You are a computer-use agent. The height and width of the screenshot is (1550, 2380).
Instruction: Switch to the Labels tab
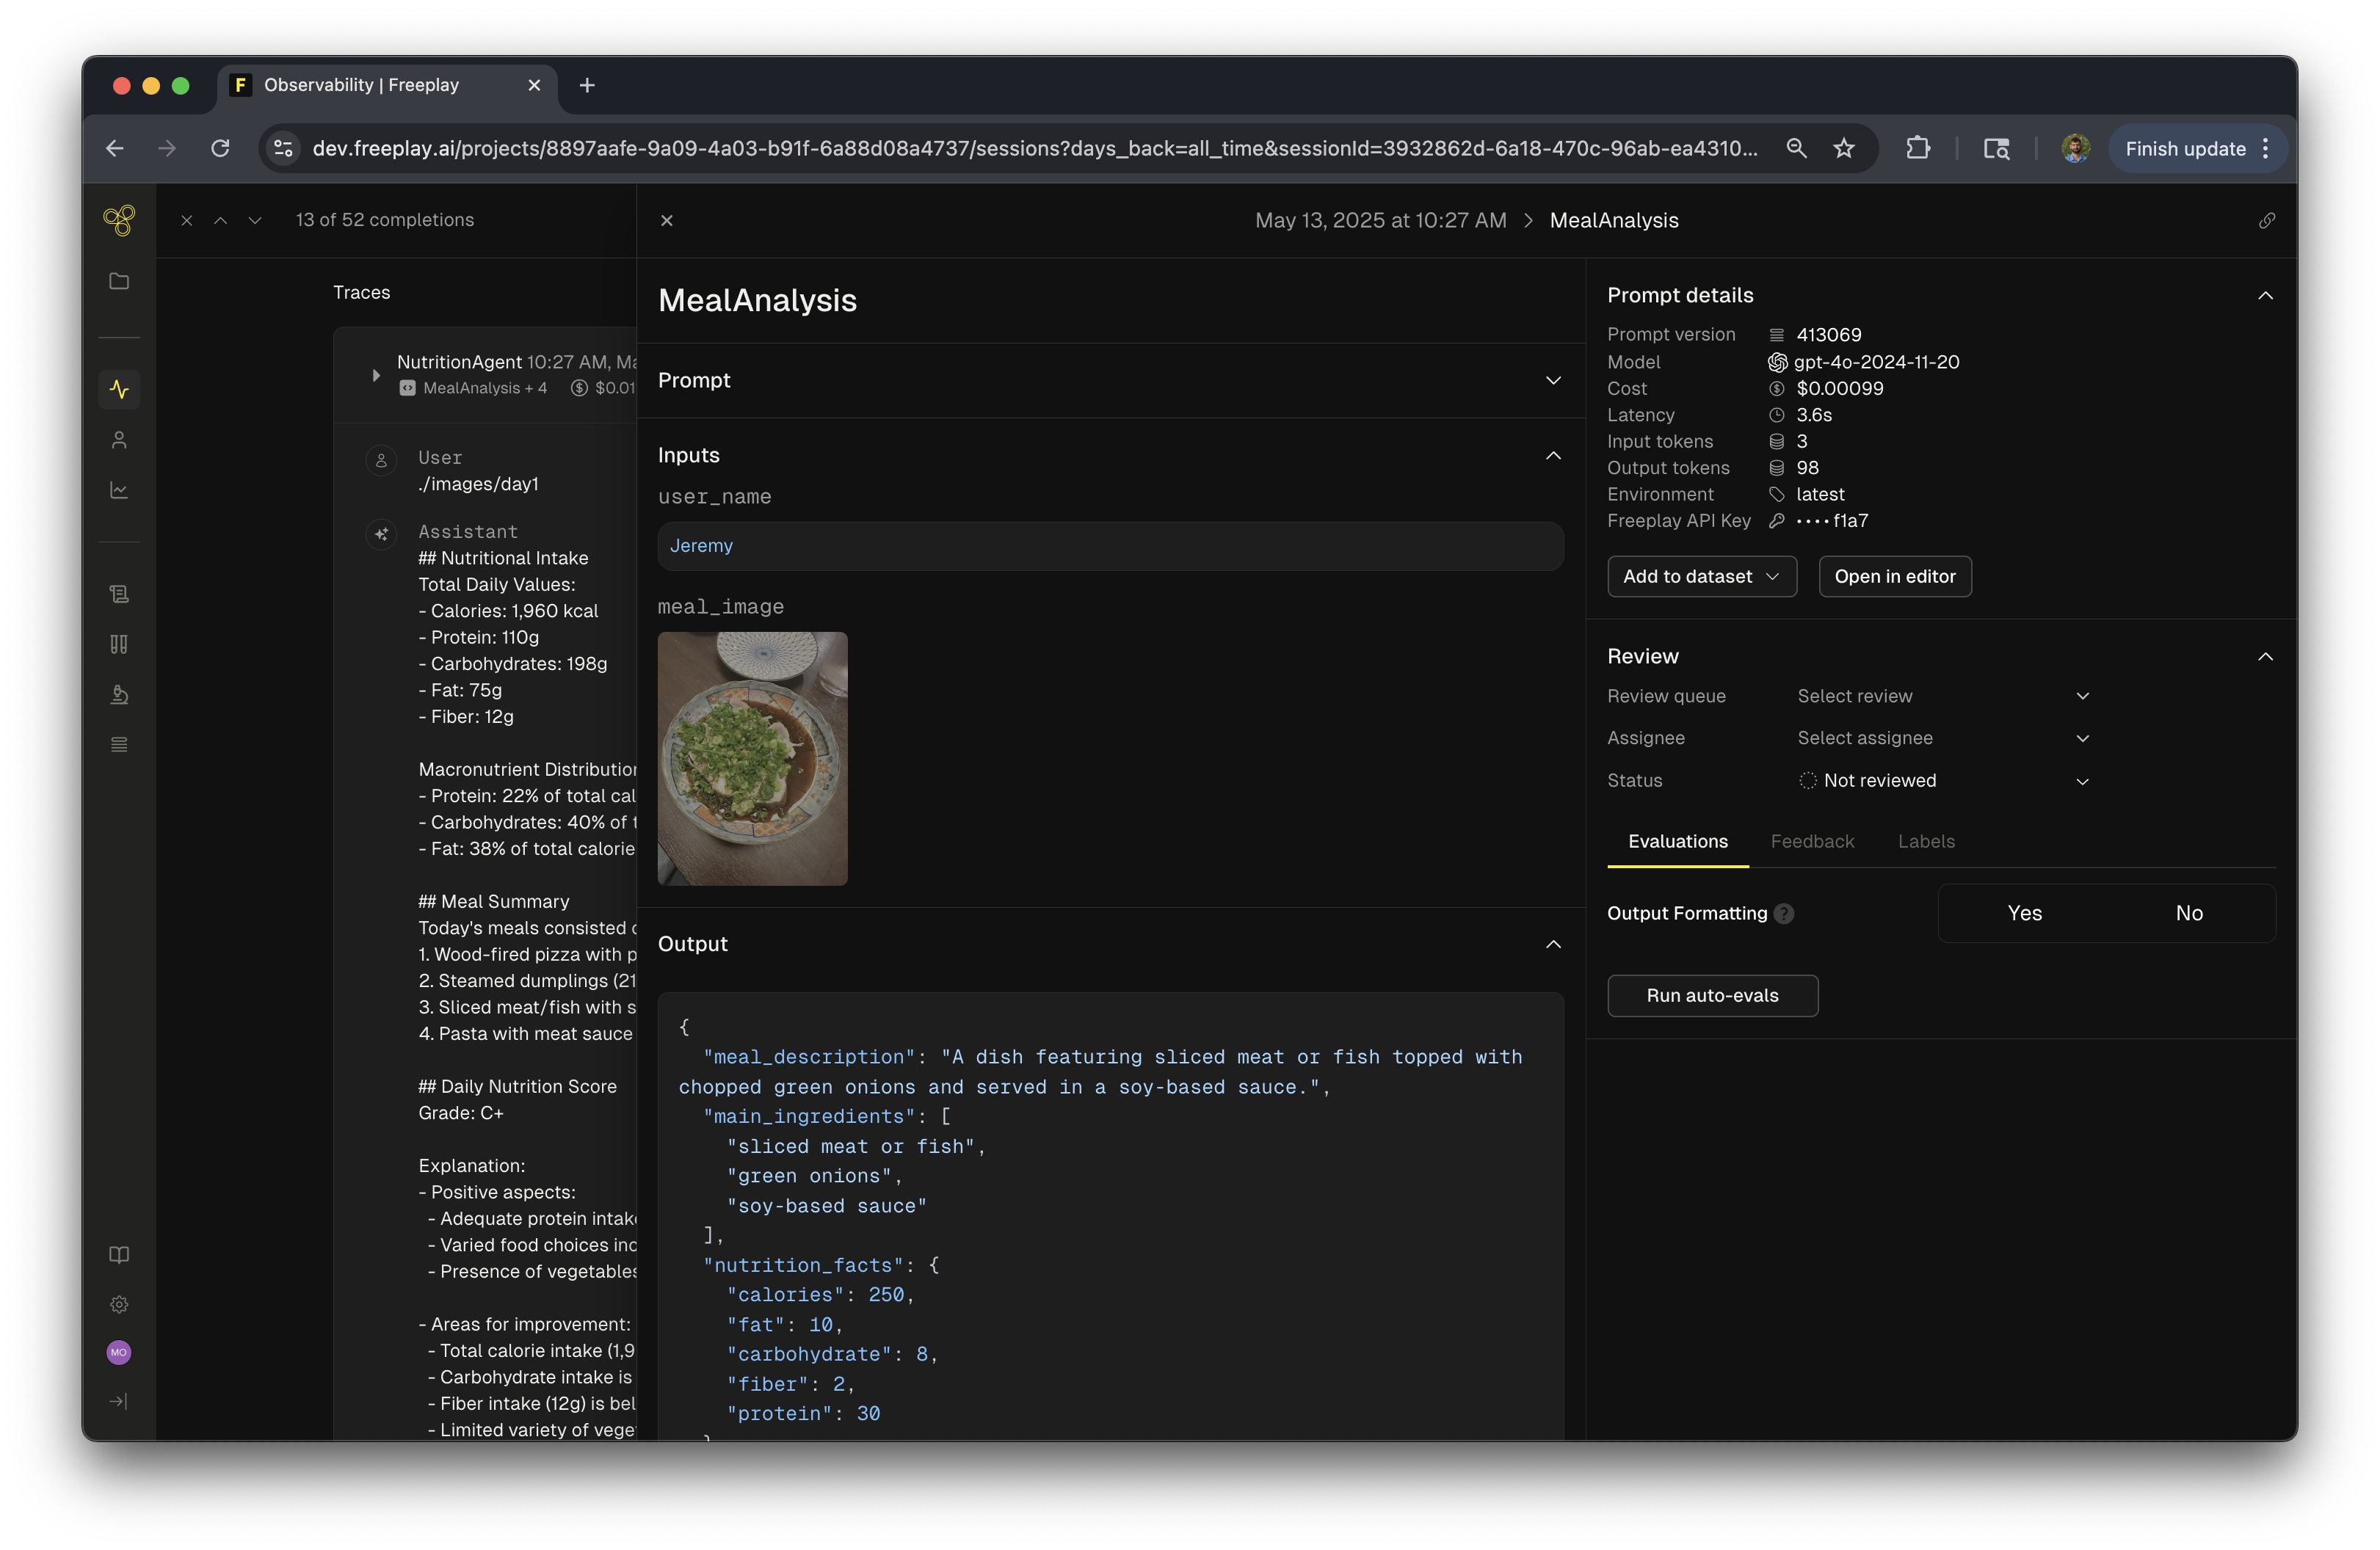[x=1925, y=841]
